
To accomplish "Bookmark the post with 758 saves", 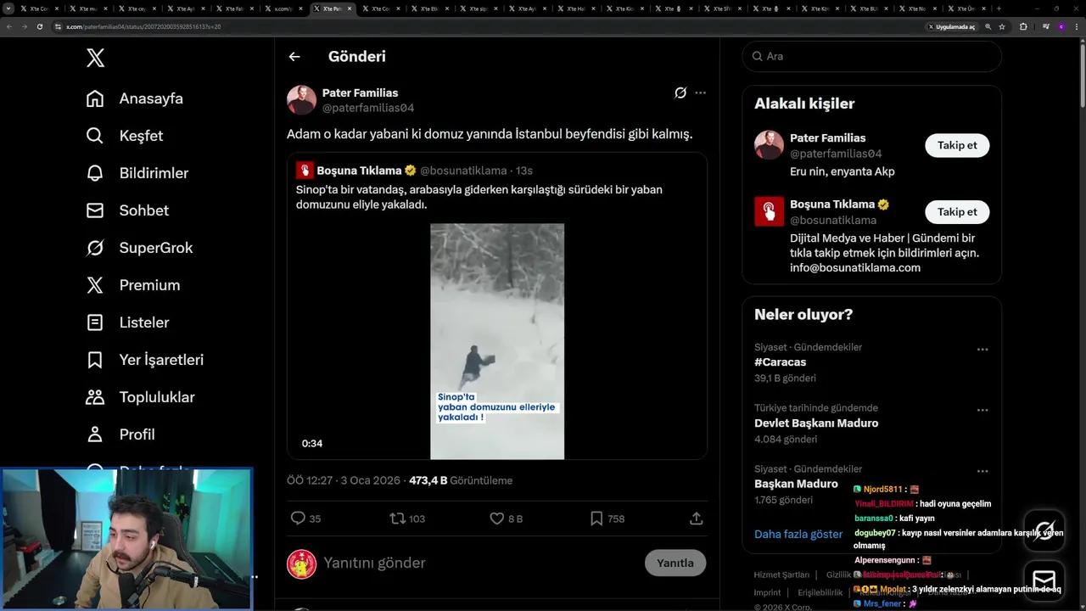I will 596,518.
